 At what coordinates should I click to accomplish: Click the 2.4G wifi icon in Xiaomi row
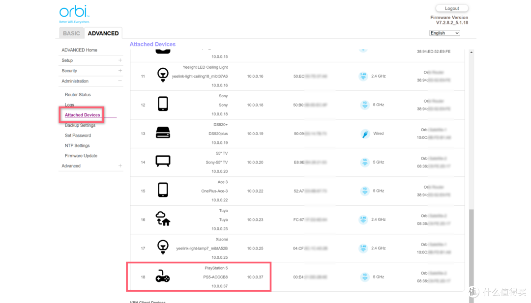[x=363, y=248]
